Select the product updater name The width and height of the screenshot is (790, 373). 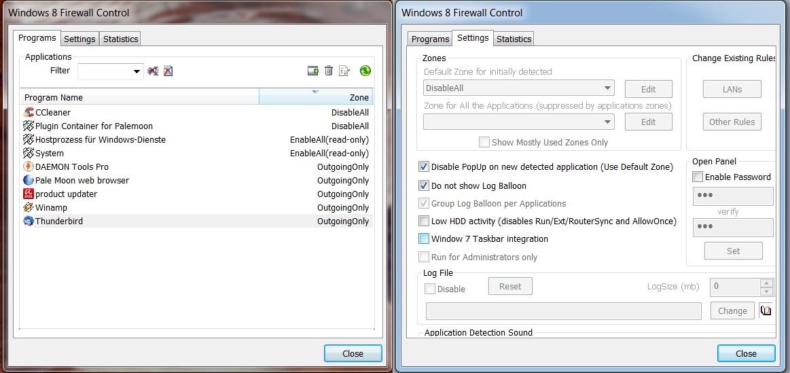[x=66, y=194]
